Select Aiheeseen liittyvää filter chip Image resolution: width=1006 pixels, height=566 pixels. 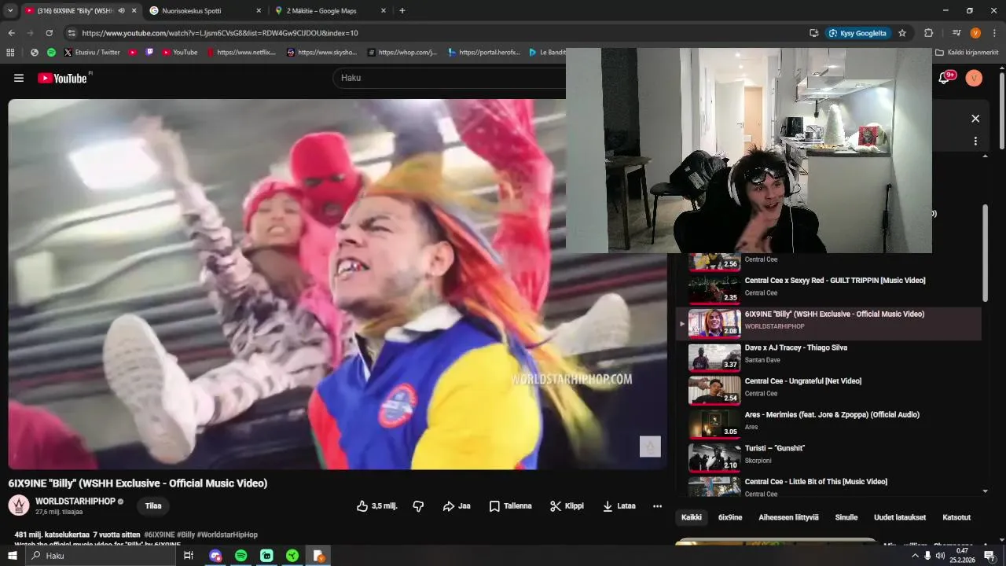(788, 517)
